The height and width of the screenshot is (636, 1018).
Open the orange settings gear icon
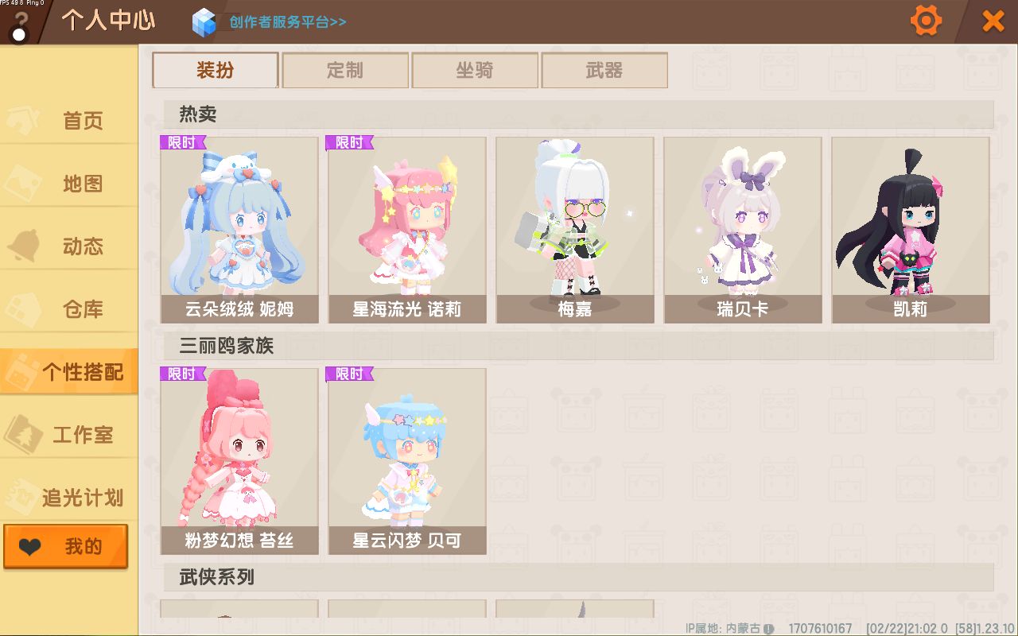(926, 21)
